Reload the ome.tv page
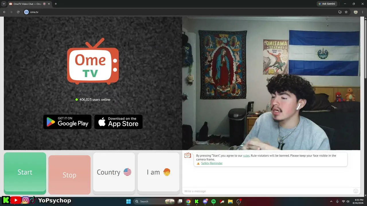367x206 pixels. pos(18,12)
